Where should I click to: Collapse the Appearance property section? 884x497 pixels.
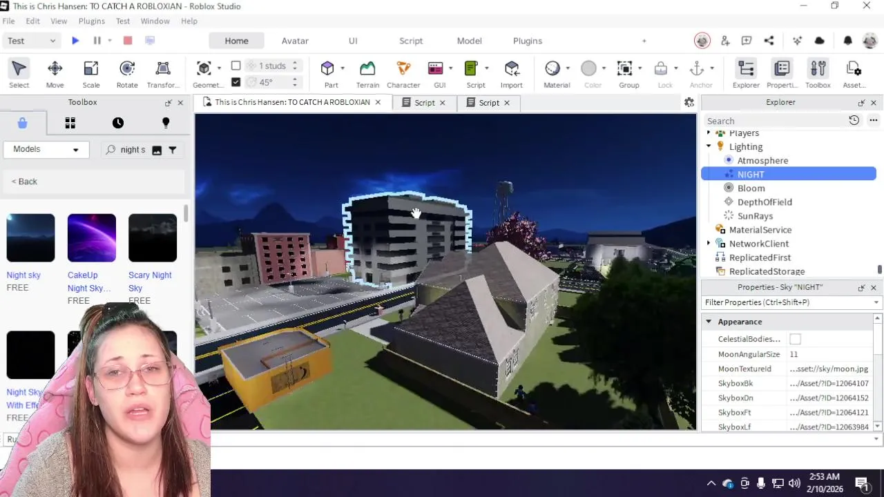click(x=709, y=322)
